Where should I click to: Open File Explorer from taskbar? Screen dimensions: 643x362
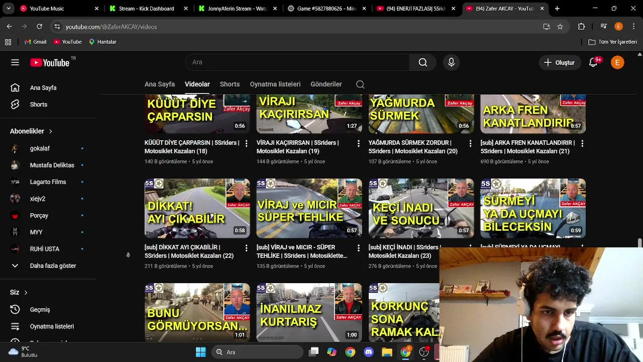pos(386,352)
